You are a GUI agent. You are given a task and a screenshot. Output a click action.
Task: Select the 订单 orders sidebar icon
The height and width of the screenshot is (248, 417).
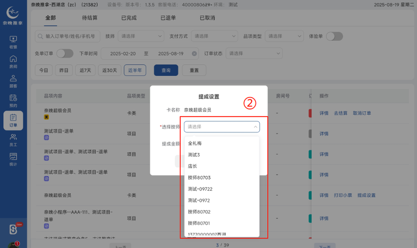(x=13, y=121)
